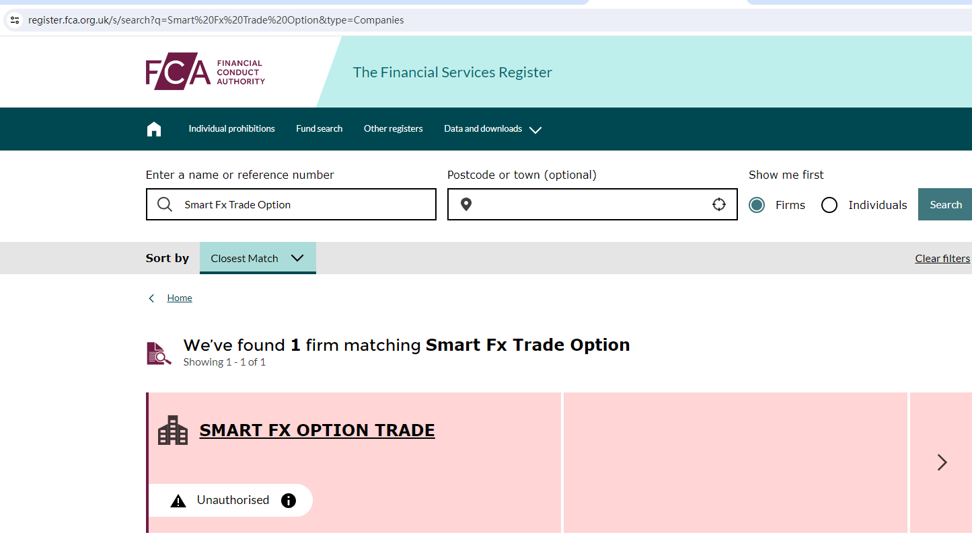
Task: Open the Other registers menu item
Action: (x=393, y=129)
